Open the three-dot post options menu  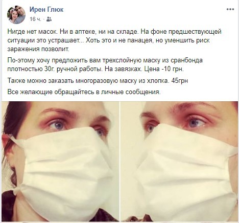click(x=230, y=10)
